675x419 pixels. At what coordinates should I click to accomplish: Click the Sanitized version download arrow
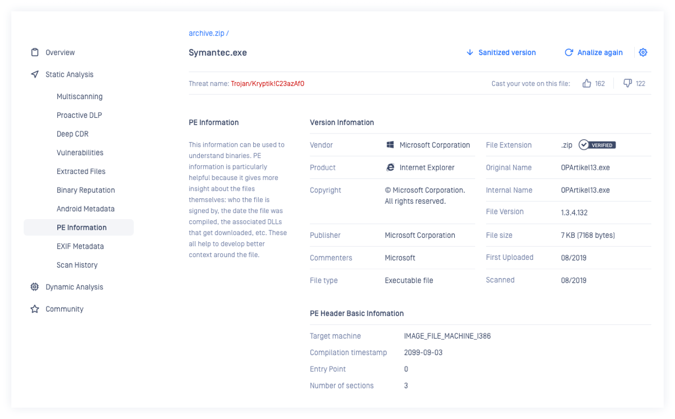(469, 53)
